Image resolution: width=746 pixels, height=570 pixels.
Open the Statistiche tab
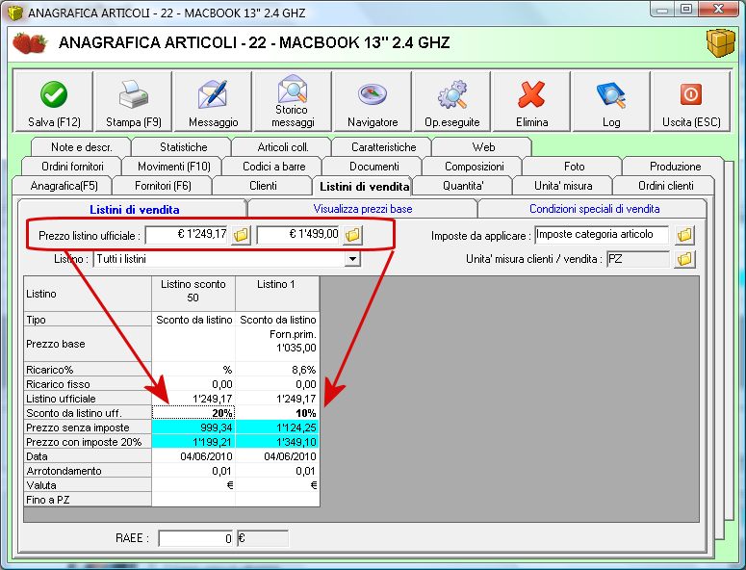[x=183, y=147]
